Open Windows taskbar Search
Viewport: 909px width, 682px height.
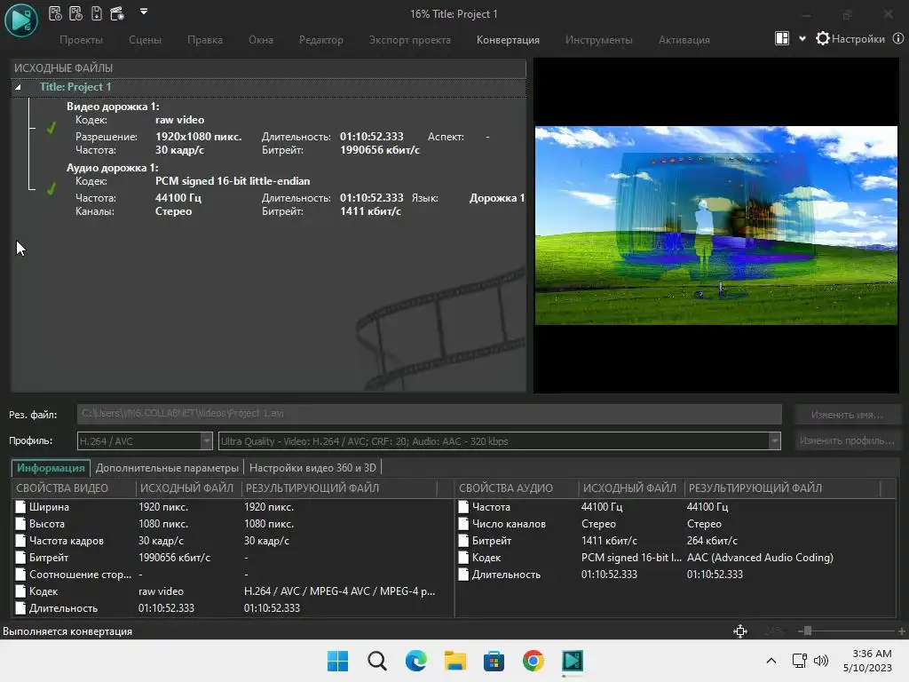[376, 661]
